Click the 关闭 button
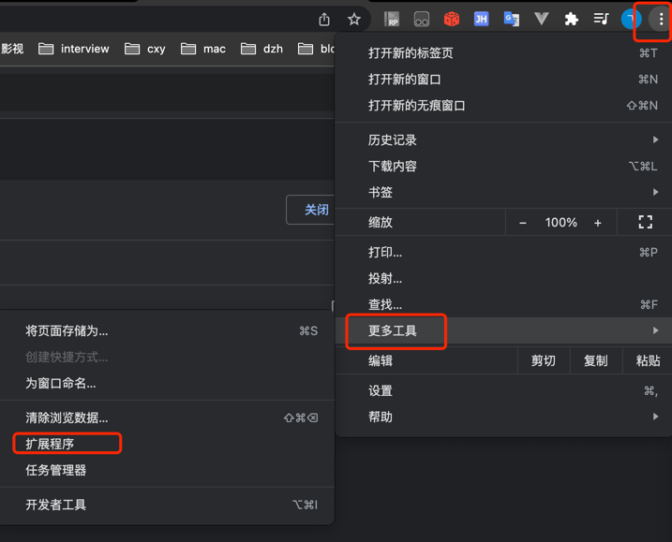The width and height of the screenshot is (672, 542). (311, 210)
